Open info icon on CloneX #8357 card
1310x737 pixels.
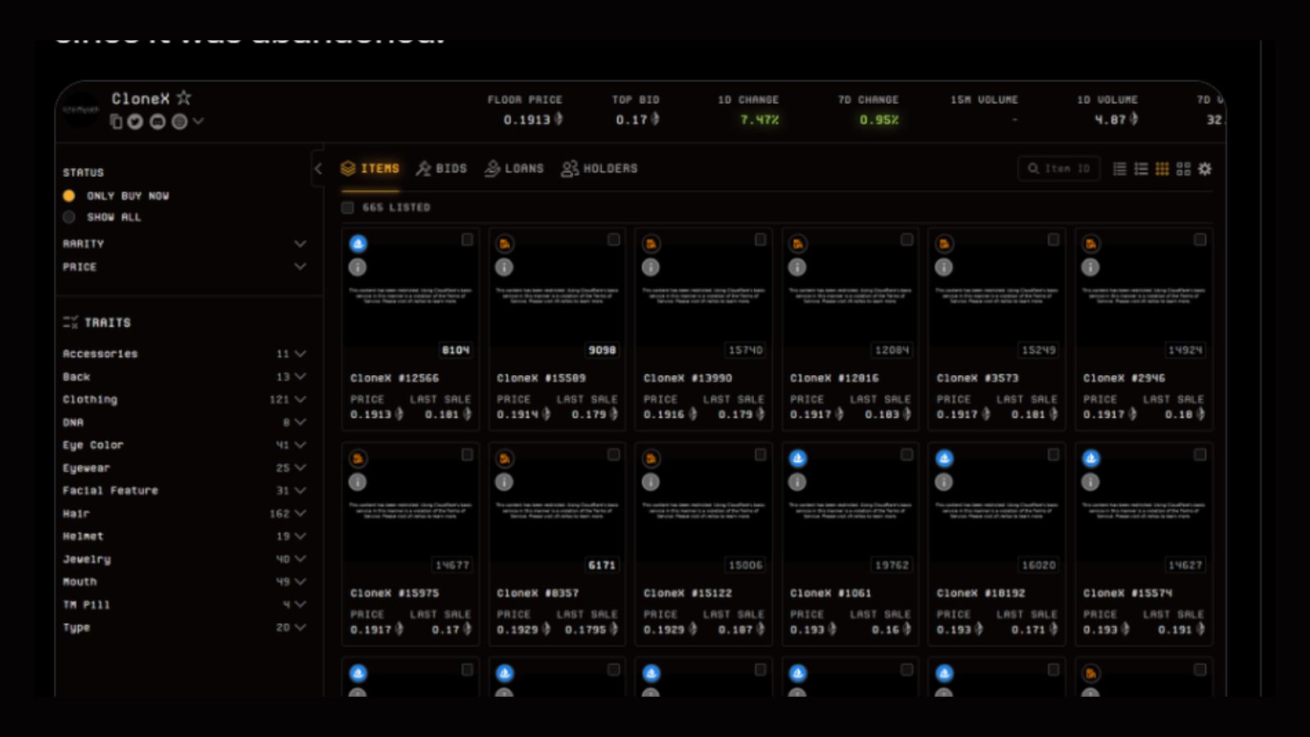click(504, 482)
